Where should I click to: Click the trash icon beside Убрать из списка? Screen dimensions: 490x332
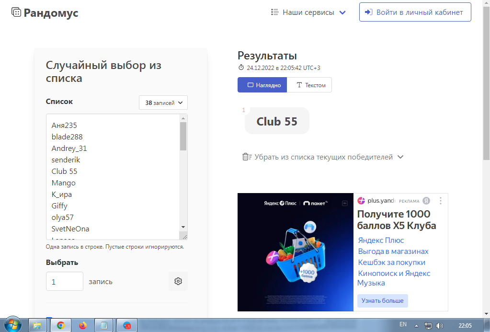click(247, 157)
